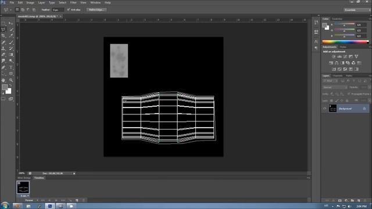372x209 pixels.
Task: Click the Duplicate selected frames icon in Timeline
Action: [x=77, y=200]
